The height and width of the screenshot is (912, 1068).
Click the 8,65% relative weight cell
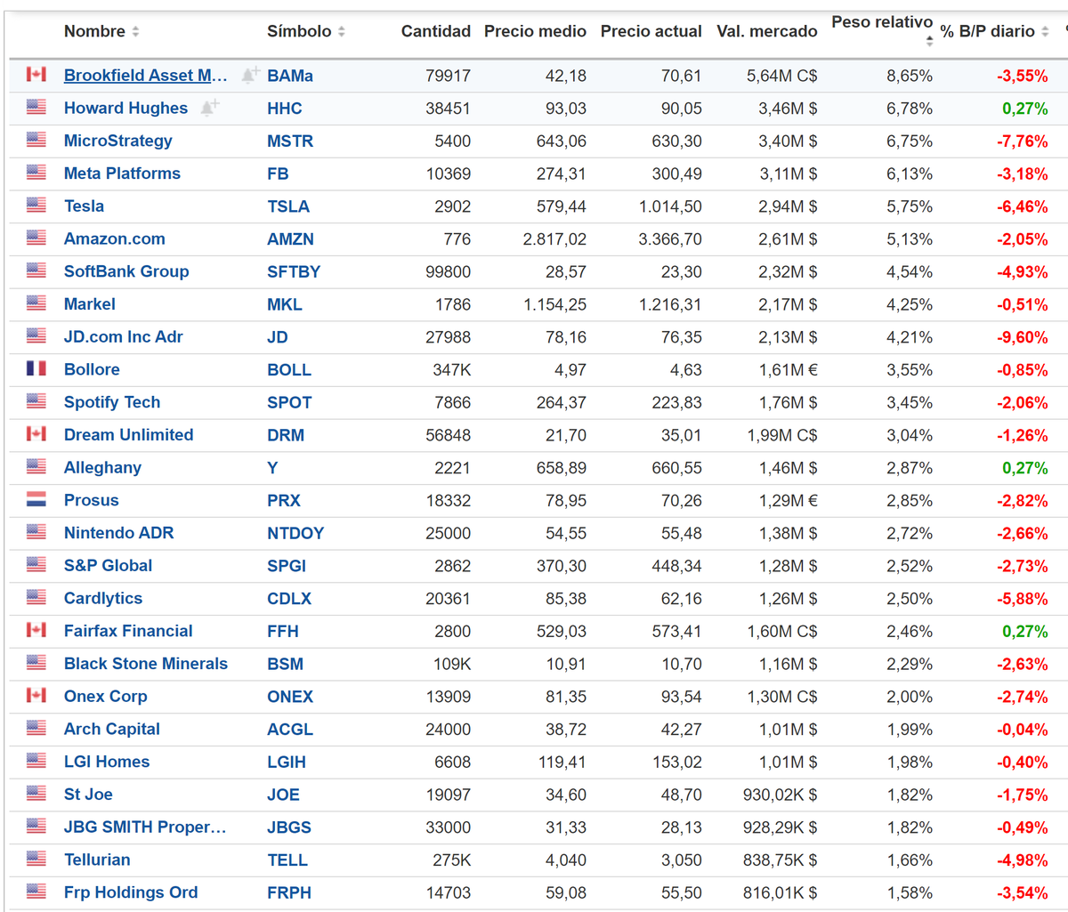pos(910,76)
